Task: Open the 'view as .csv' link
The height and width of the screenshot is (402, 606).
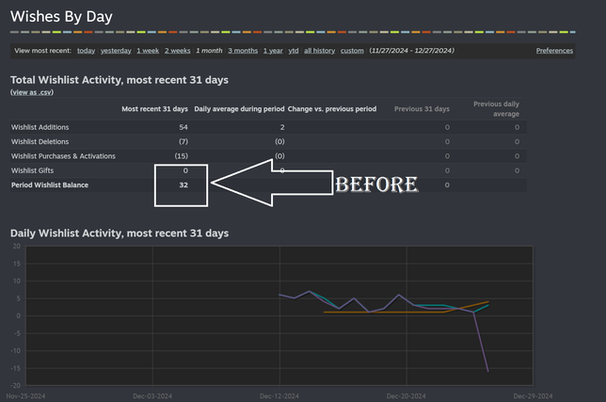Action: 32,92
